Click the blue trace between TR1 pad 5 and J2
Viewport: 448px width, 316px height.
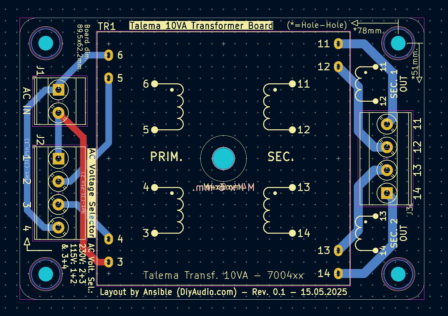coord(109,113)
